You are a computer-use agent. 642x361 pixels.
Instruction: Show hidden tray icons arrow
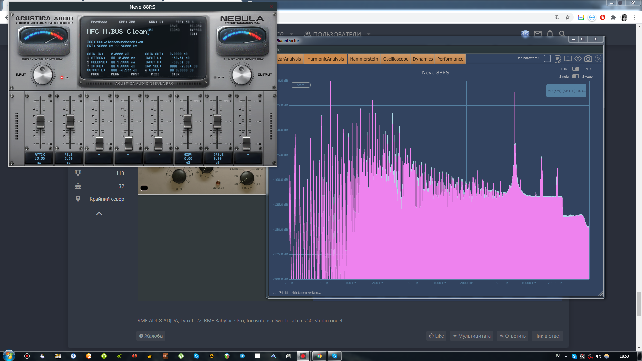(566, 356)
